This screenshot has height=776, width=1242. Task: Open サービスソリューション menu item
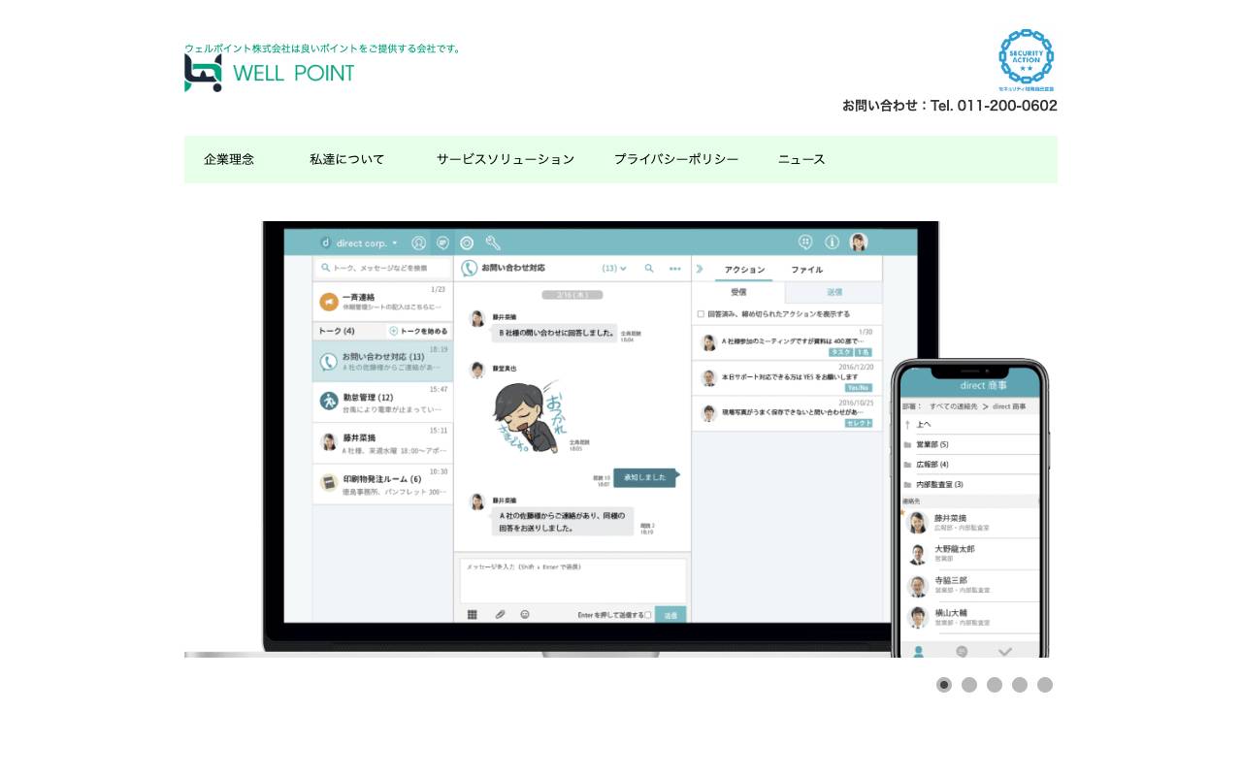point(506,159)
